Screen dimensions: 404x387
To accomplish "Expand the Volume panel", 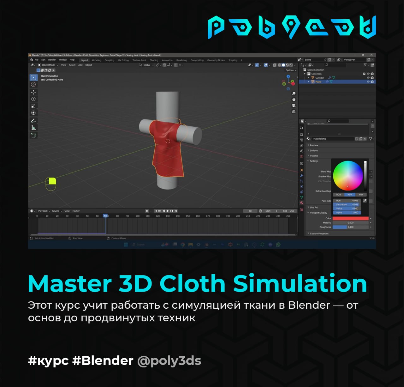I will click(340, 156).
